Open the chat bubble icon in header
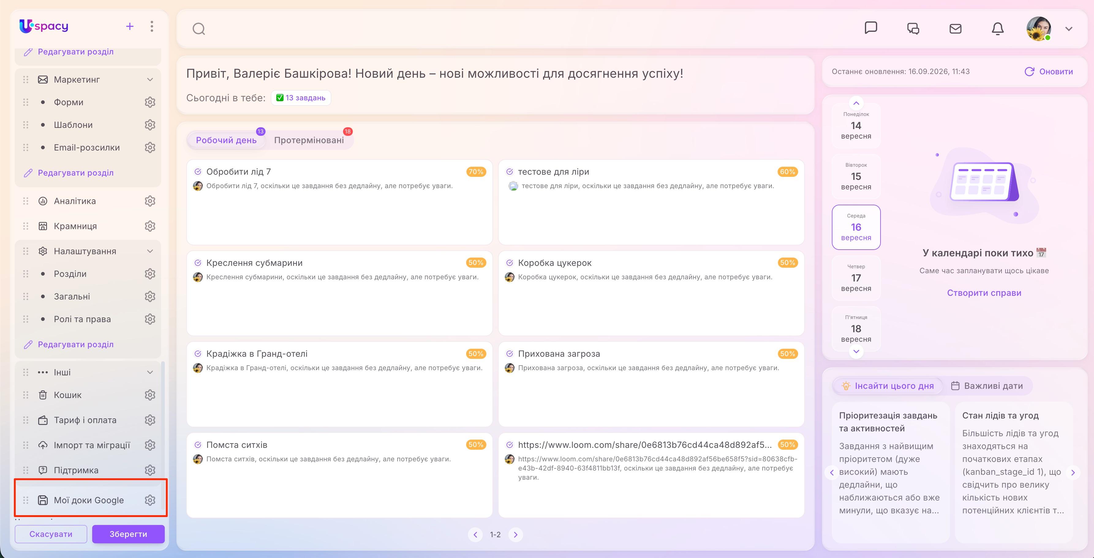 871,28
